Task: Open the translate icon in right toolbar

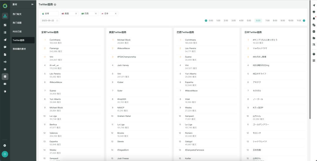Action: coord(314,25)
